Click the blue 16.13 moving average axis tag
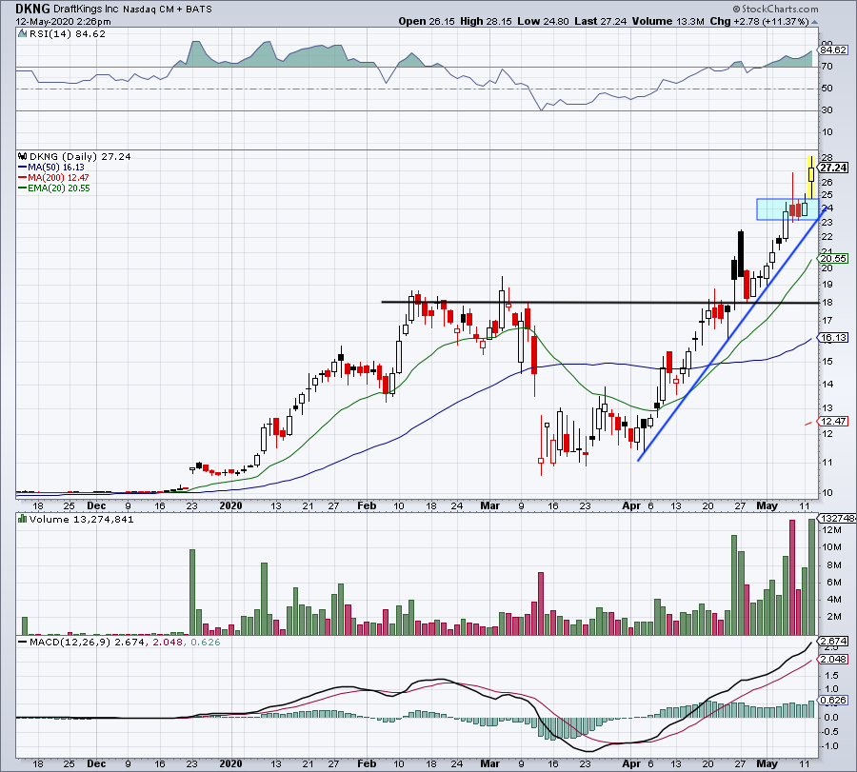The height and width of the screenshot is (772, 857). [833, 338]
